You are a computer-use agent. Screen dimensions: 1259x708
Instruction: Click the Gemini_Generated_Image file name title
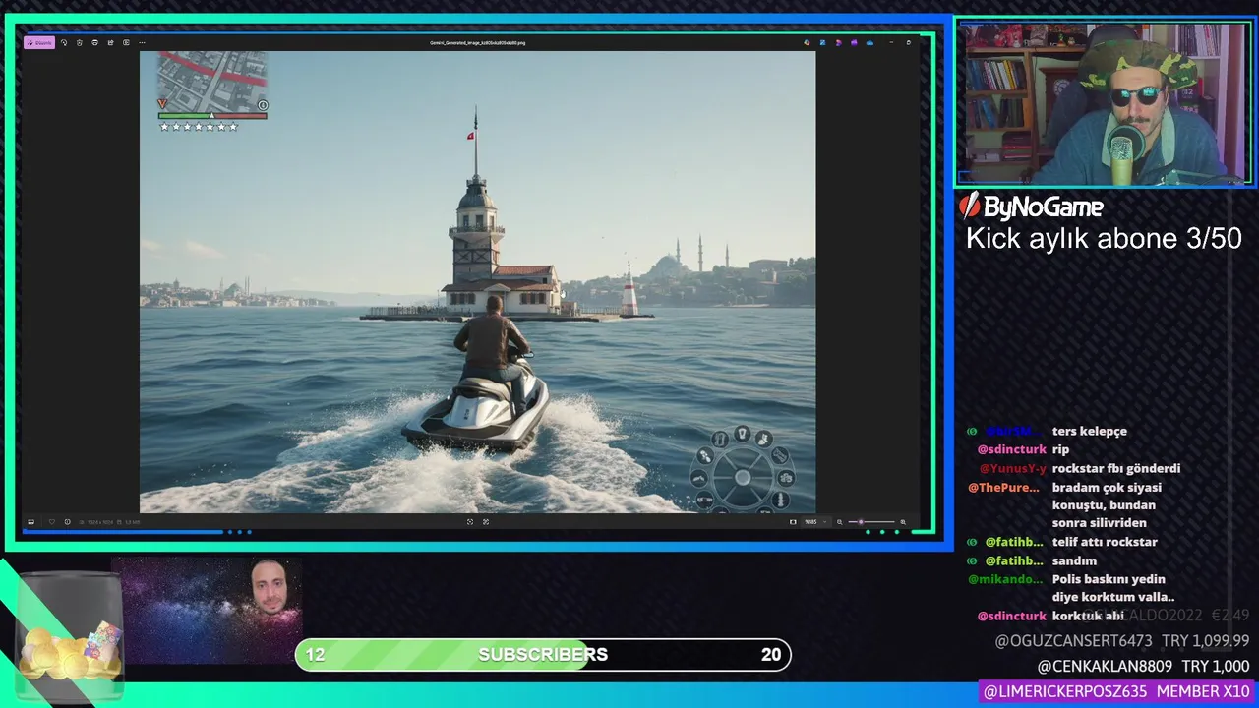click(x=477, y=43)
